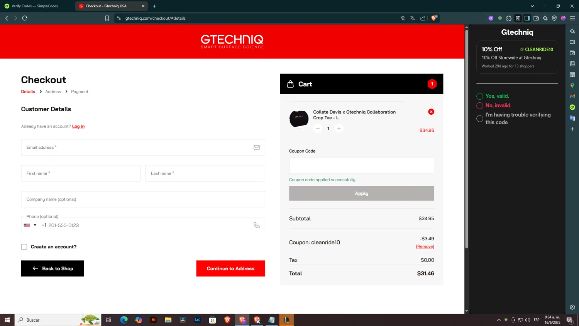579x326 pixels.
Task: Open the tab search dropdown arrow
Action: 532,6
